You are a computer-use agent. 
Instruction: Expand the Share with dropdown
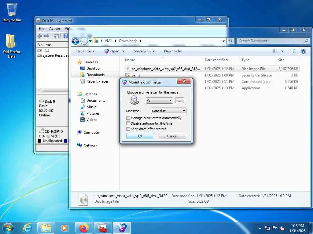point(144,51)
